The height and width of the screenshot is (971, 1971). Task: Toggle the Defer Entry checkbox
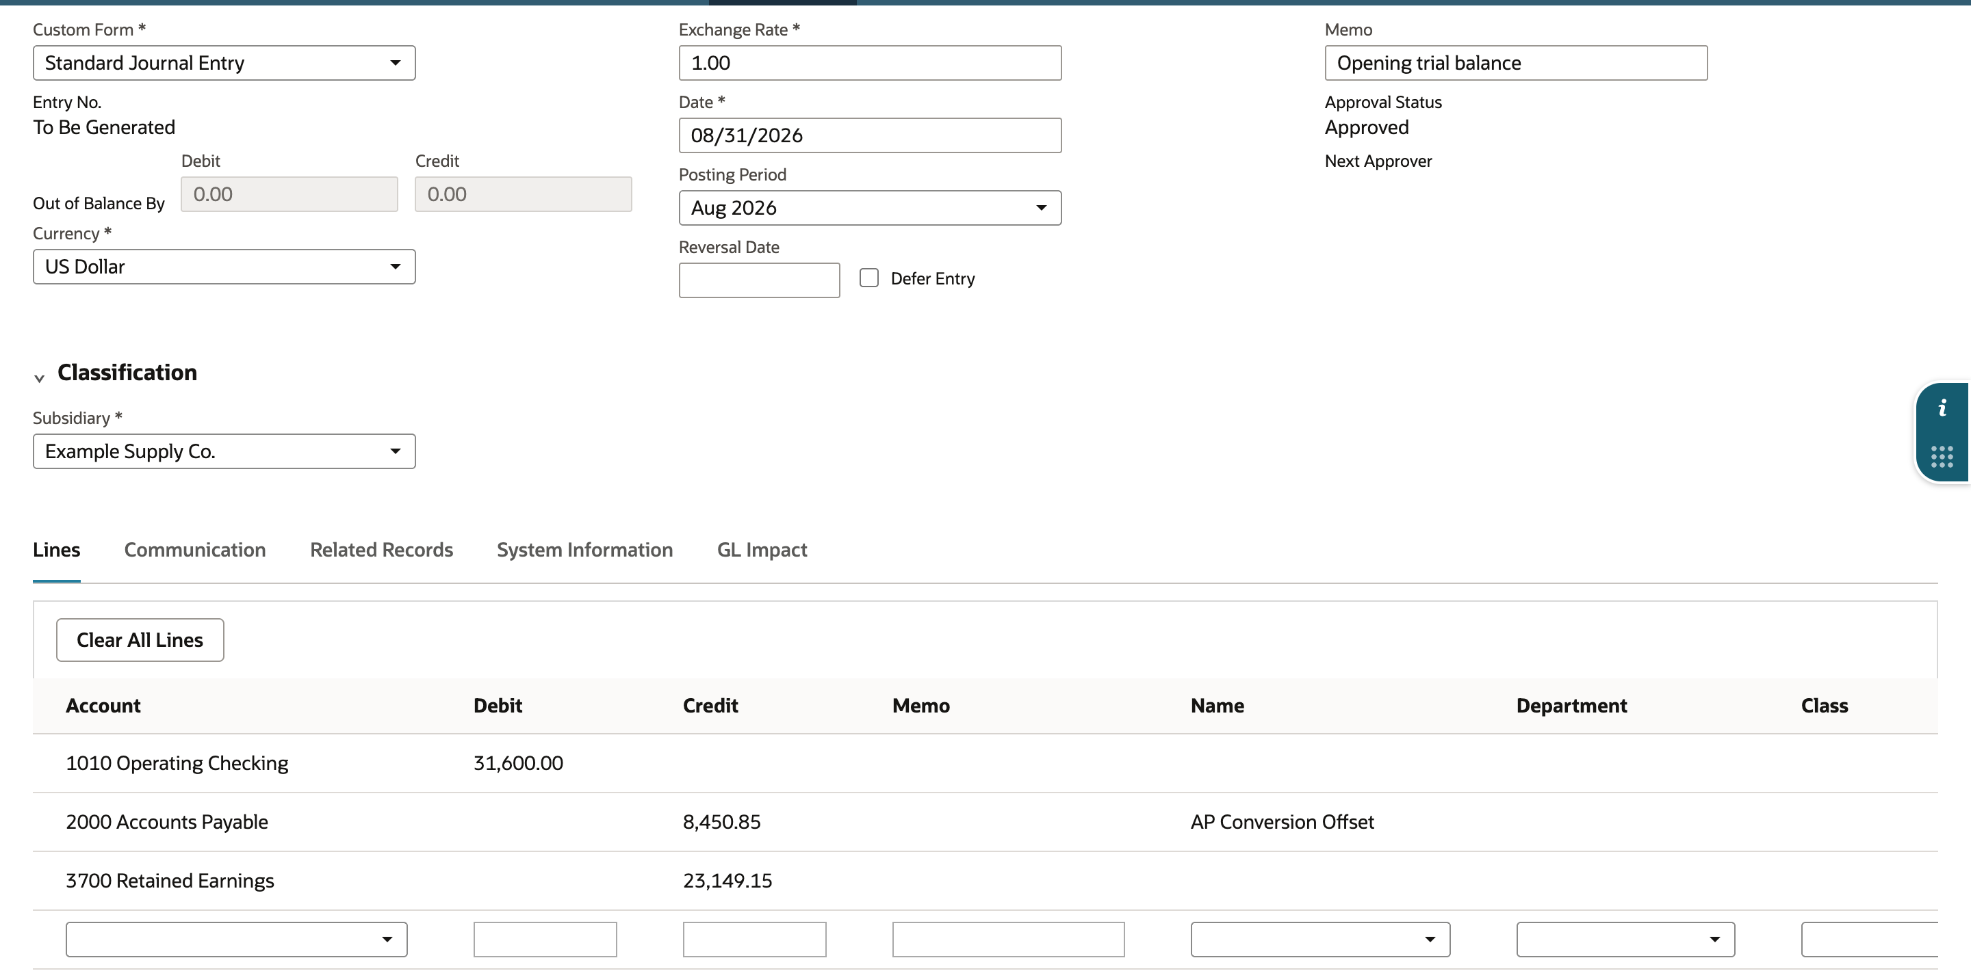pyautogui.click(x=868, y=278)
